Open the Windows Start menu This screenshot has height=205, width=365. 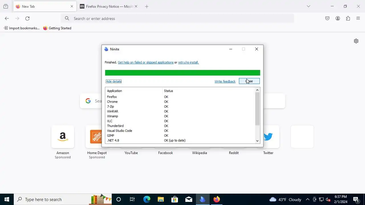tap(7, 199)
